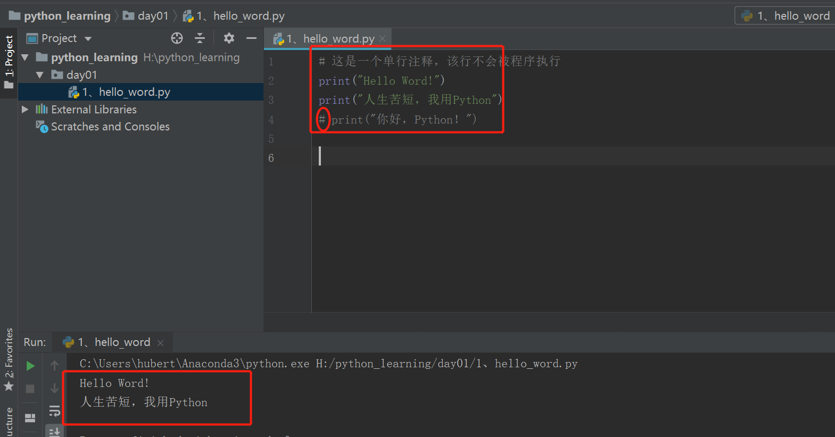Toggle soft-wrap in Run console
This screenshot has width=835, height=437.
[54, 411]
